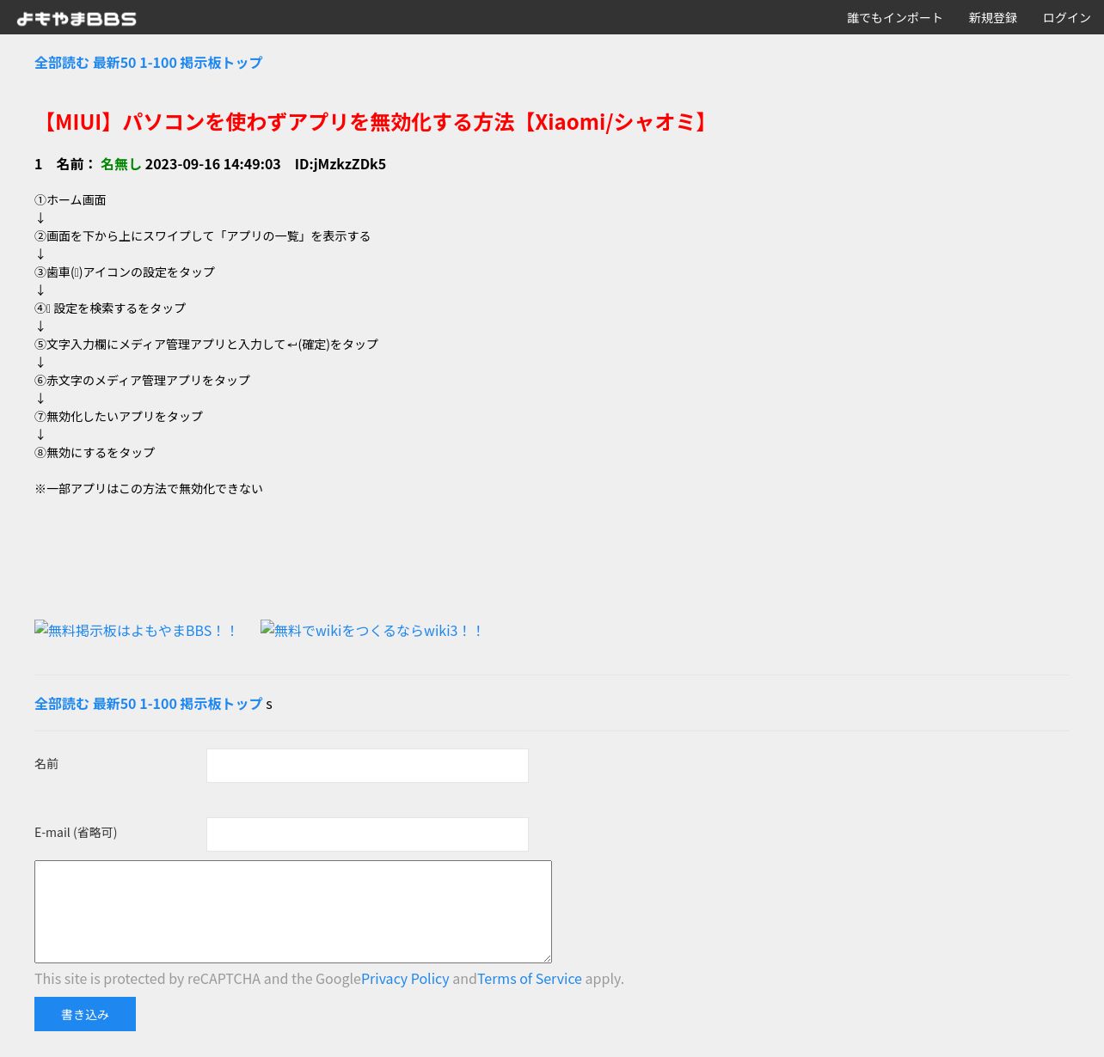This screenshot has width=1104, height=1057.
Task: Click the 名前 form label
Action: coord(46,764)
